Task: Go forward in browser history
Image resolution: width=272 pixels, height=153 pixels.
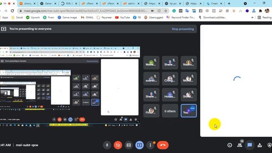Action: (x=6, y=11)
